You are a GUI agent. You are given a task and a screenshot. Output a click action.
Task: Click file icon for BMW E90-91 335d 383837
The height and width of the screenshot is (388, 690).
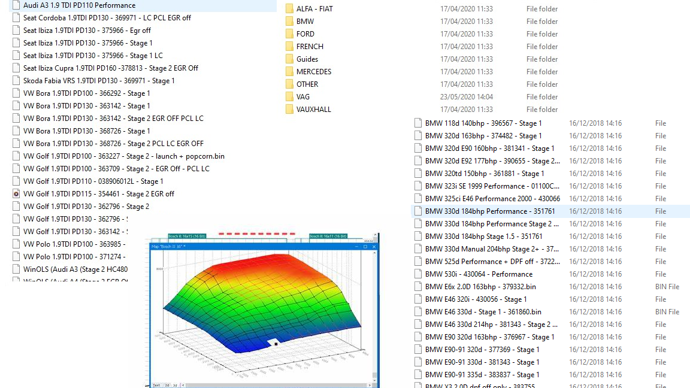(x=418, y=375)
